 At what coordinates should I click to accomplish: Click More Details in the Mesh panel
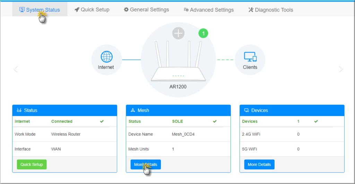(146, 165)
